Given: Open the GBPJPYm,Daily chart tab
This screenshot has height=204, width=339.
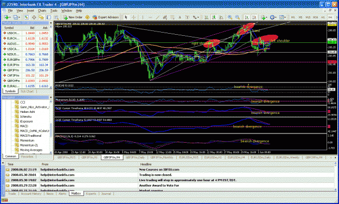Looking at the screenshot, I should (135, 157).
